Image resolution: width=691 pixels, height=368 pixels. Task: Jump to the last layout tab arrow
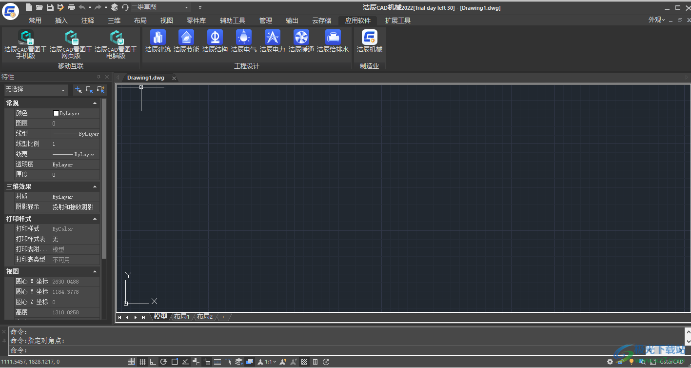tap(143, 317)
